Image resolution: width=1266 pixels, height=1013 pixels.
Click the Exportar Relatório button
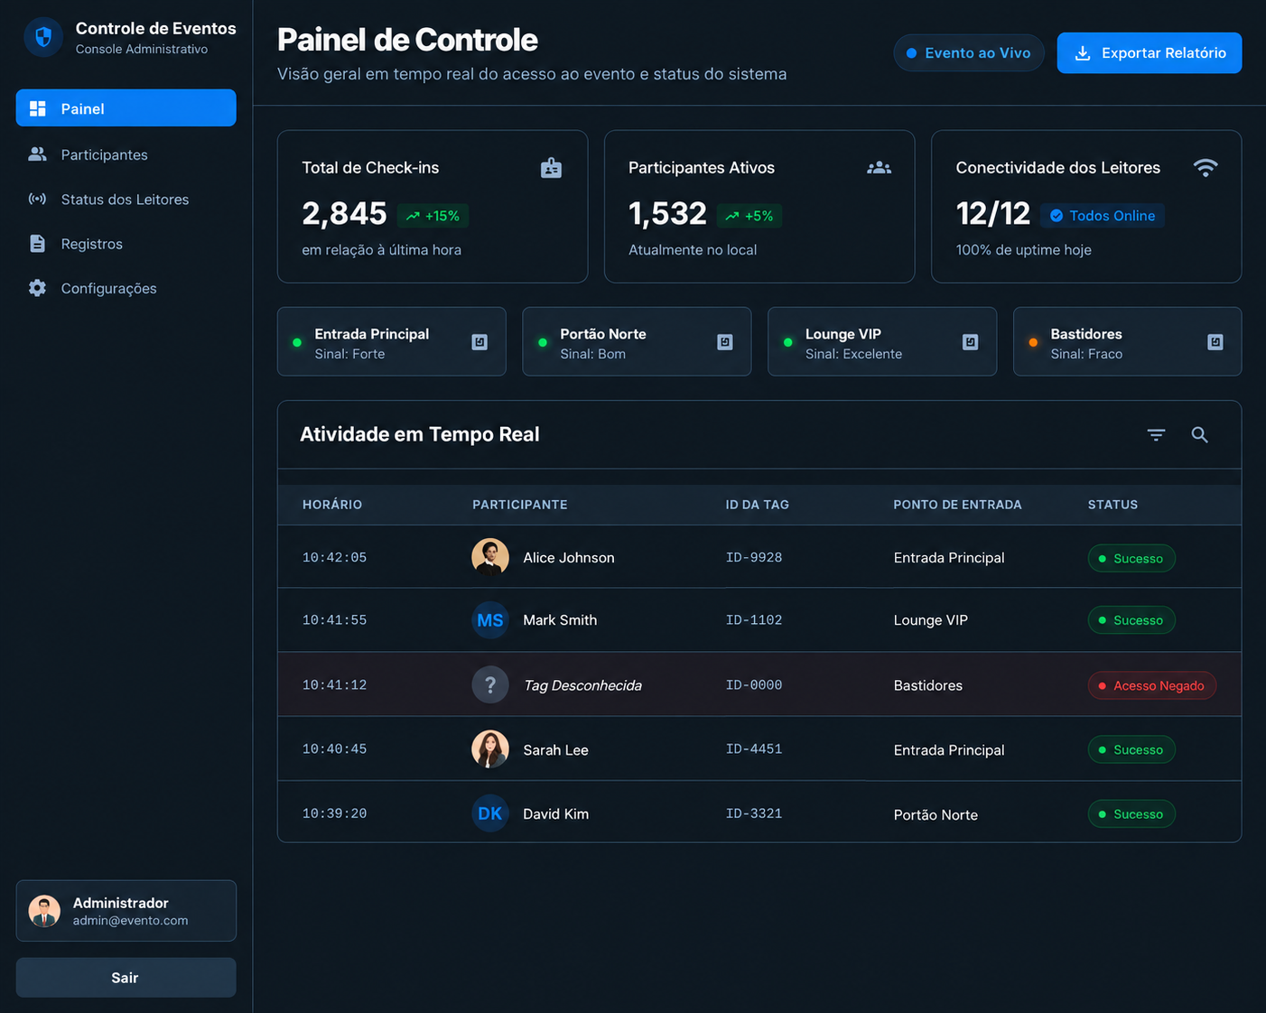tap(1150, 53)
